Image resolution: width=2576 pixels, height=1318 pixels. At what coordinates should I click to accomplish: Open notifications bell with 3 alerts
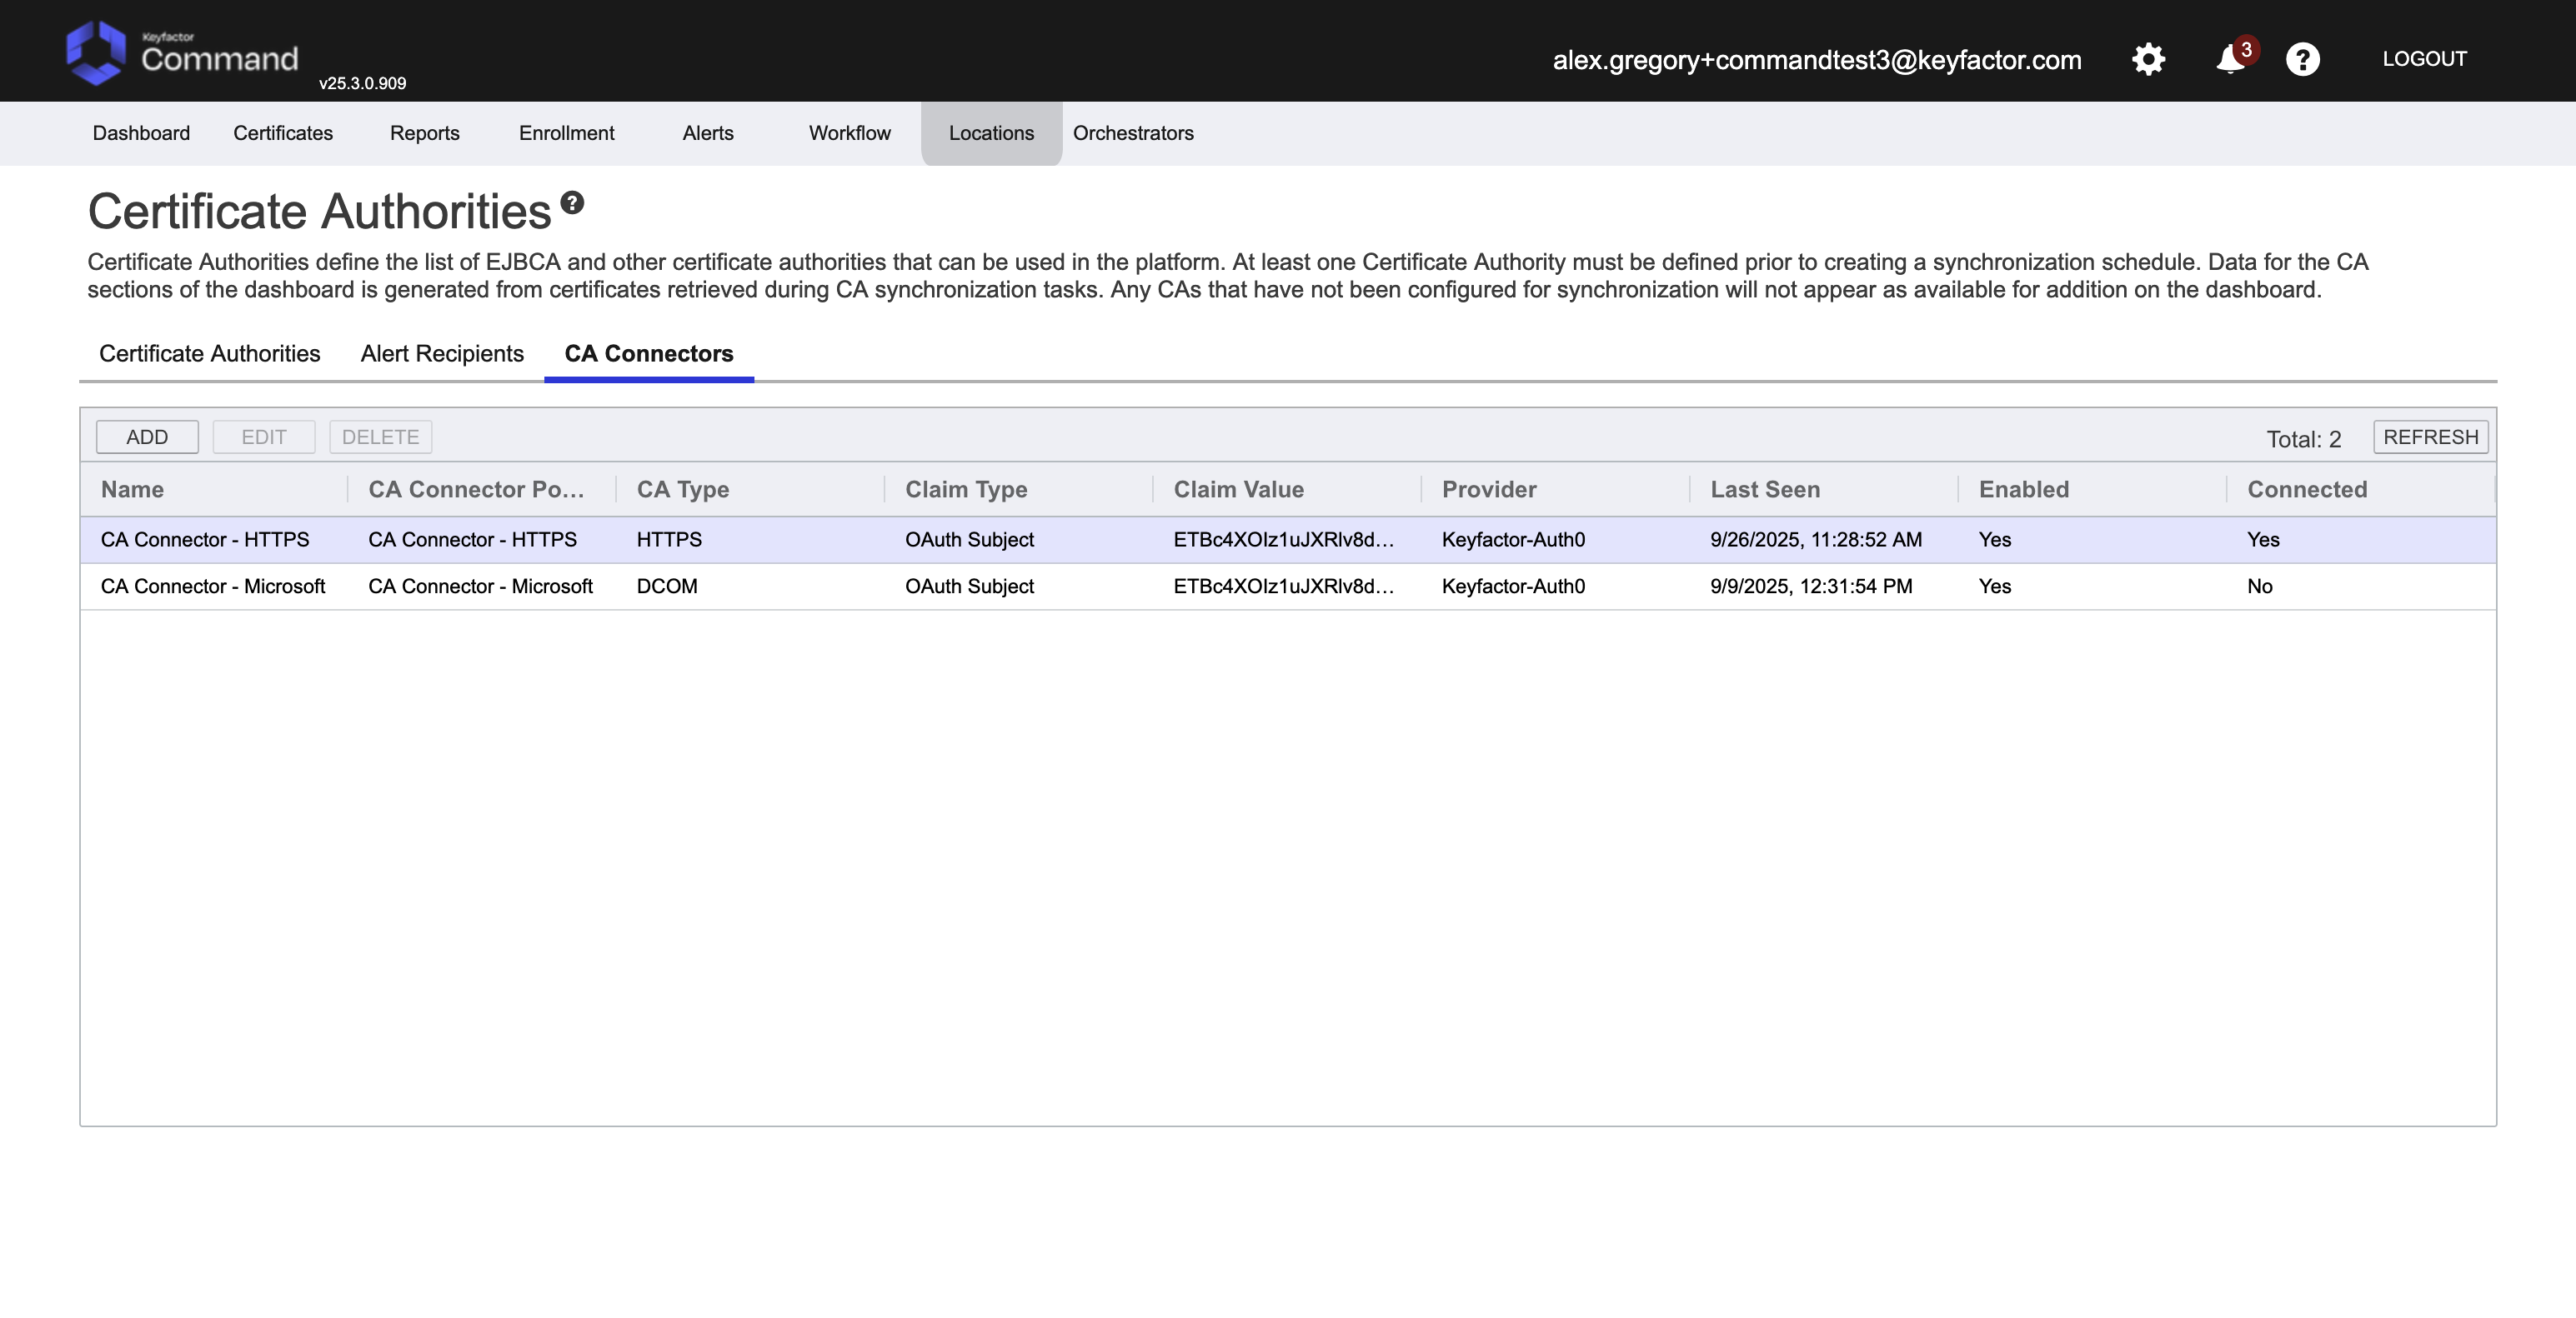pos(2230,59)
